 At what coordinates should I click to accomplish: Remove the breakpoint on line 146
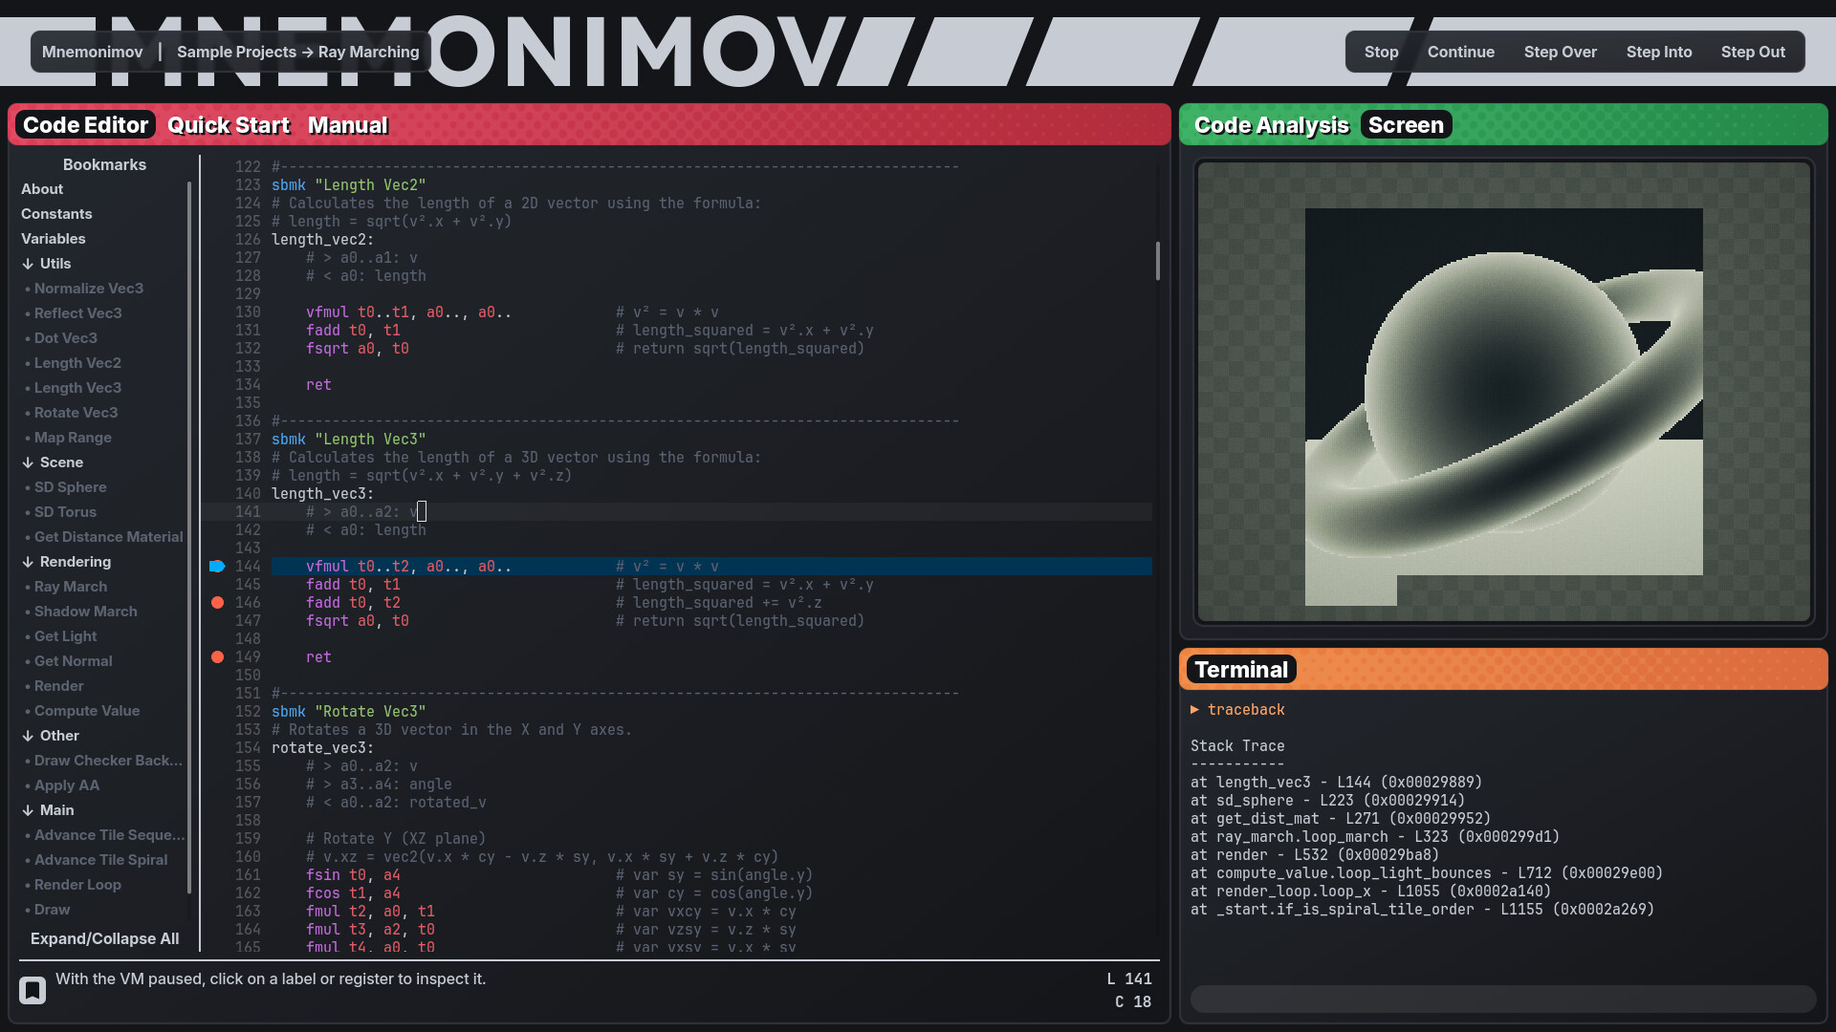click(x=219, y=603)
